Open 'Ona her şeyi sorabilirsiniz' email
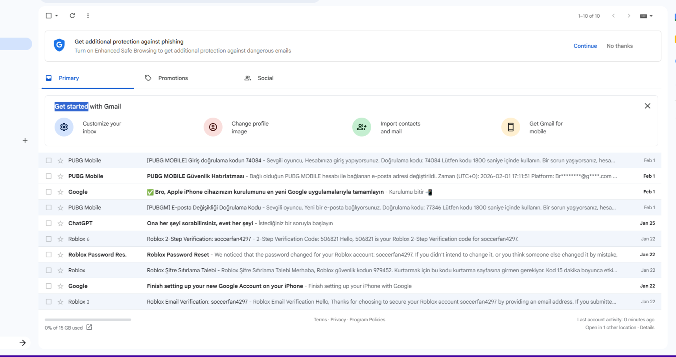 pos(200,223)
